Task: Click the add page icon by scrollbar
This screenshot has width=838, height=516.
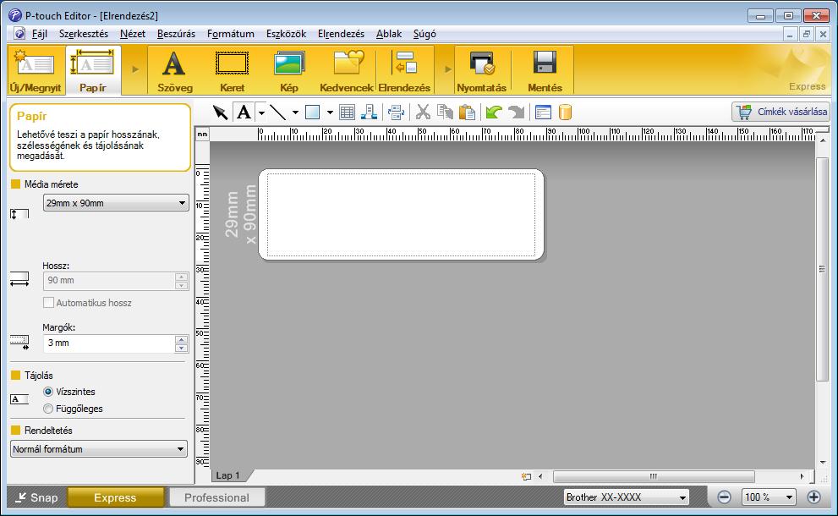Action: click(x=527, y=476)
